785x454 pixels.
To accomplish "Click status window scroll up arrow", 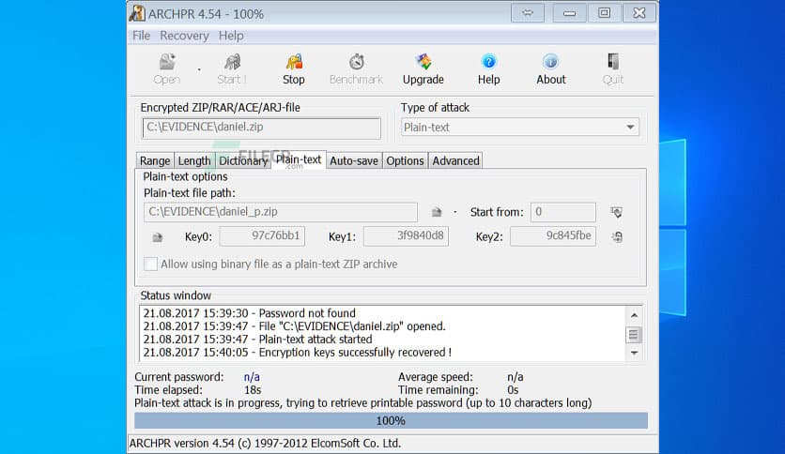I will click(634, 315).
